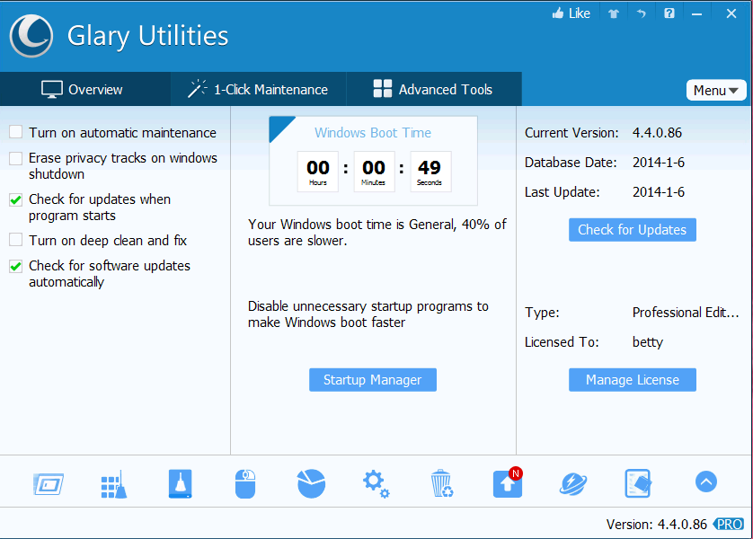Click the PRO badge in the status bar

729,524
